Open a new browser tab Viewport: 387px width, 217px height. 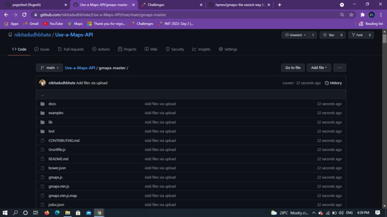tap(279, 5)
